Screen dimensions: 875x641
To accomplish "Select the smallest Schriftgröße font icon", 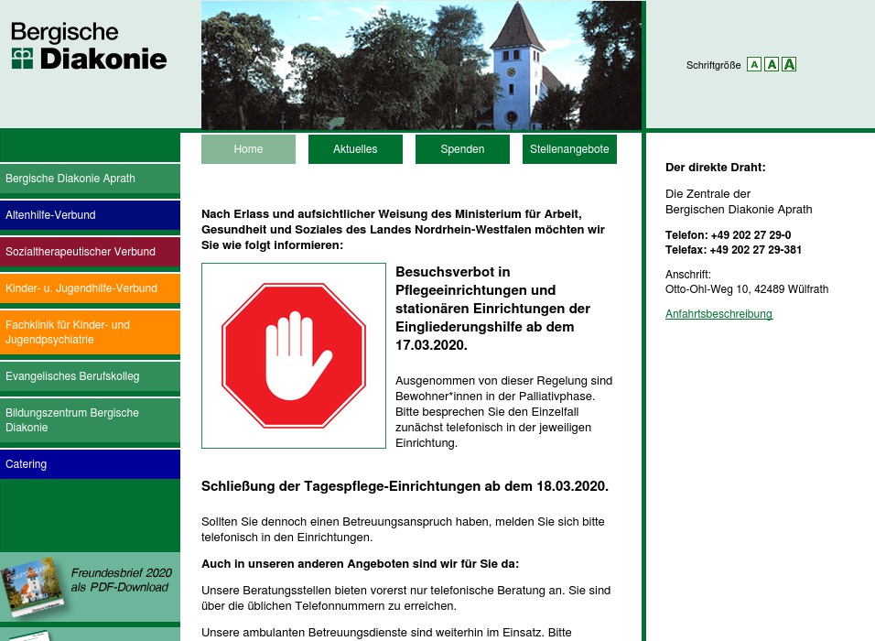I will (x=753, y=64).
